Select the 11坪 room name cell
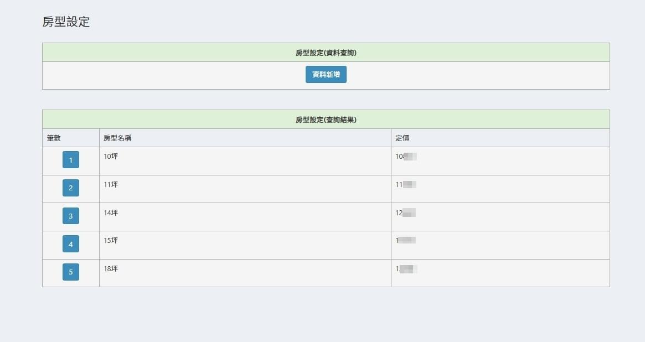Viewport: 645px width, 342px height. (x=111, y=185)
